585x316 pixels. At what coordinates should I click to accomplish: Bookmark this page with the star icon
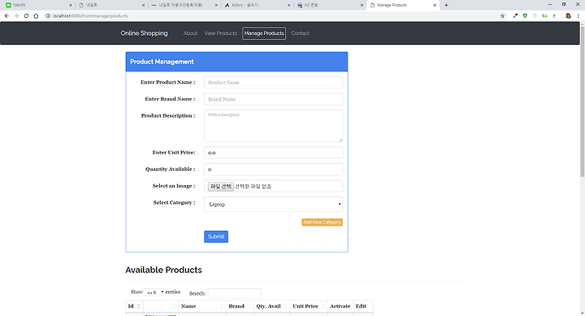click(502, 15)
